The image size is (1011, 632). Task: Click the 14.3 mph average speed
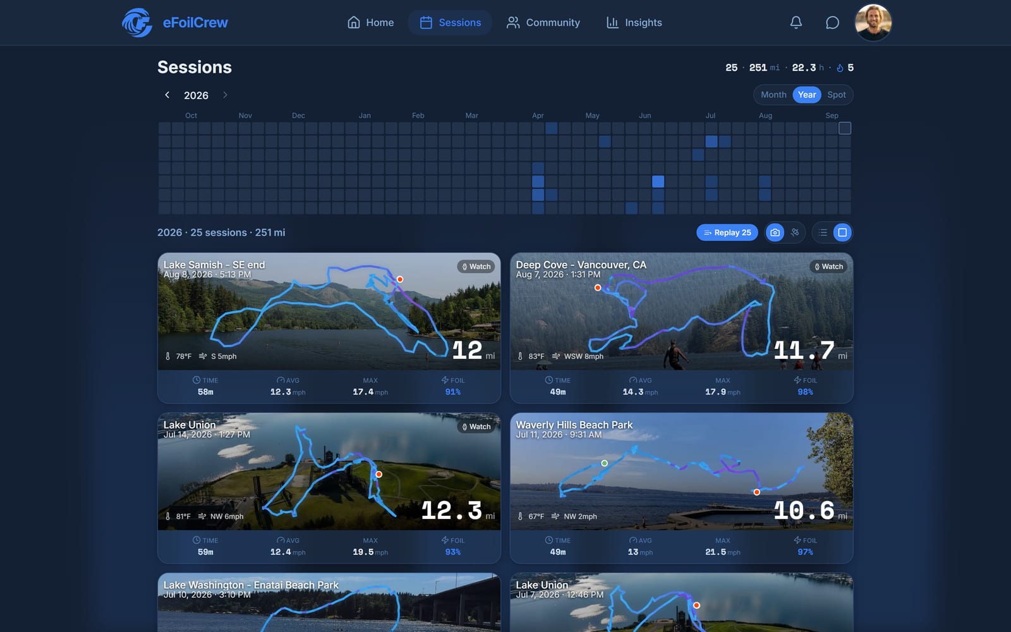(640, 392)
